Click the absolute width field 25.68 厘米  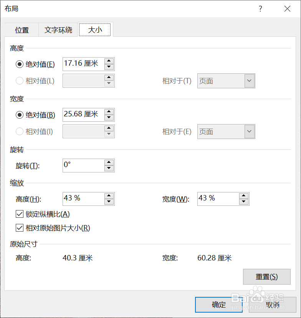(x=84, y=115)
